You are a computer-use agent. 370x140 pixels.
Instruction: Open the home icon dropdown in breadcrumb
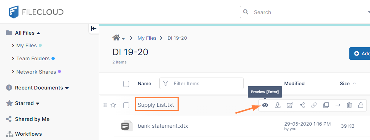[119, 38]
